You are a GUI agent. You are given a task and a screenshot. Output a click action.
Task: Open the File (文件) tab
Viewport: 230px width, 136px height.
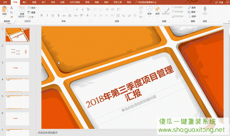[5, 2]
